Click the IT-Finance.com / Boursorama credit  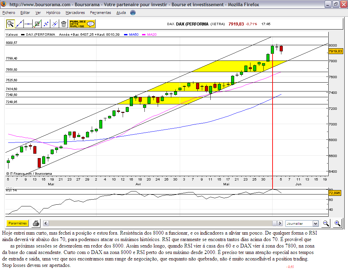(x=29, y=174)
